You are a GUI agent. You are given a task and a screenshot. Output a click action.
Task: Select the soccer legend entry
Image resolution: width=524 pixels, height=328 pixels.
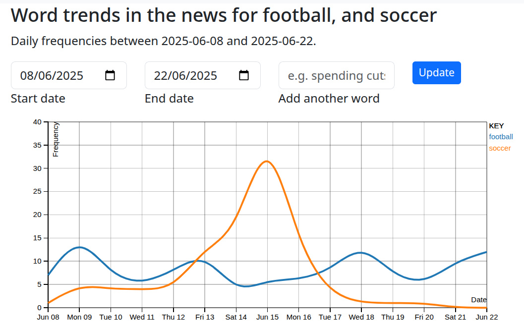click(500, 148)
